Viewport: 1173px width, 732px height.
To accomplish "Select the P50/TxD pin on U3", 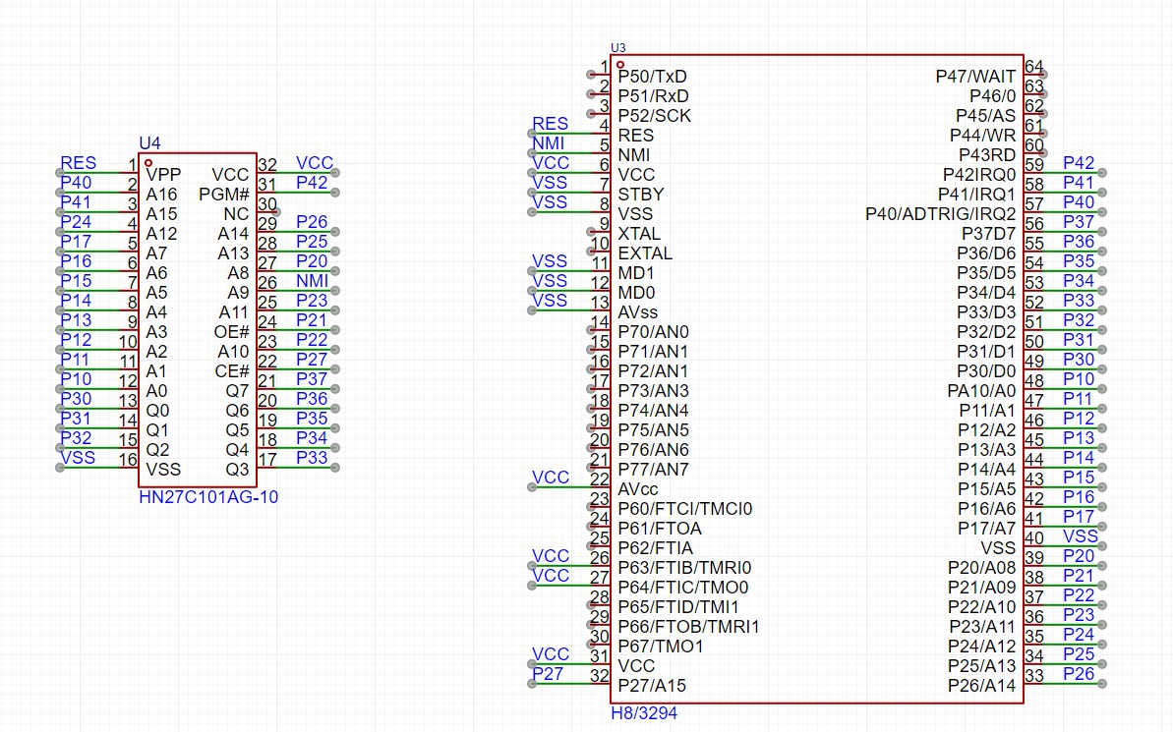I will point(652,77).
